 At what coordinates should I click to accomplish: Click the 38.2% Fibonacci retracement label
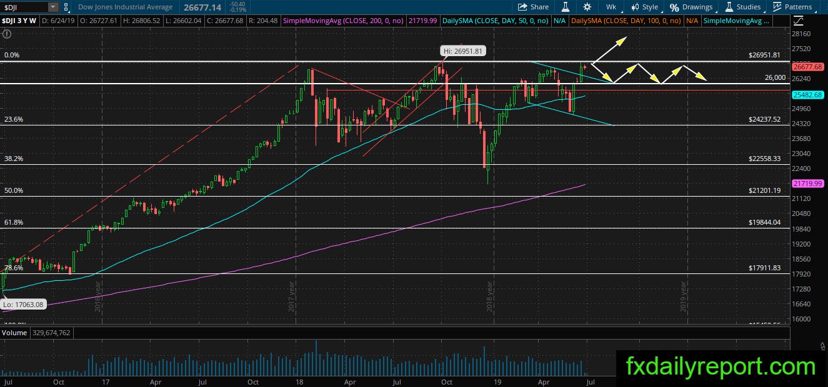(13, 159)
